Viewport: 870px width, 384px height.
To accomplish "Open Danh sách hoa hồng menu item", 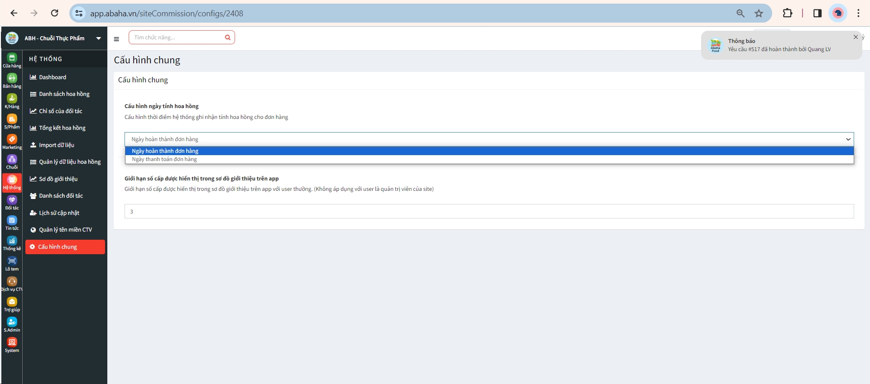I will [x=64, y=94].
